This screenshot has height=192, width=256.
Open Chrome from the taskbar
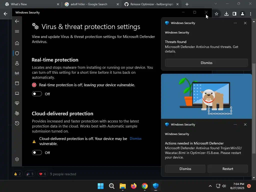(145, 186)
